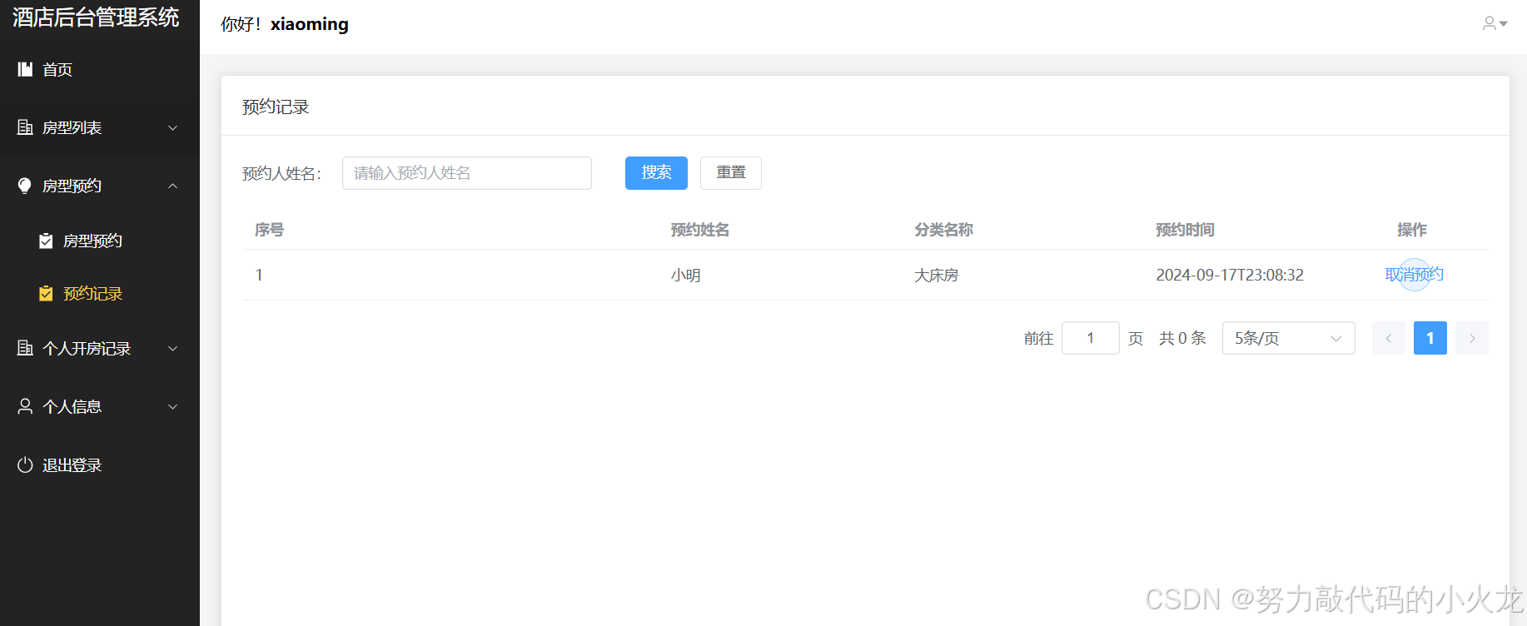Click the 小明 name cell
Screen dimensions: 1527x626
686,275
